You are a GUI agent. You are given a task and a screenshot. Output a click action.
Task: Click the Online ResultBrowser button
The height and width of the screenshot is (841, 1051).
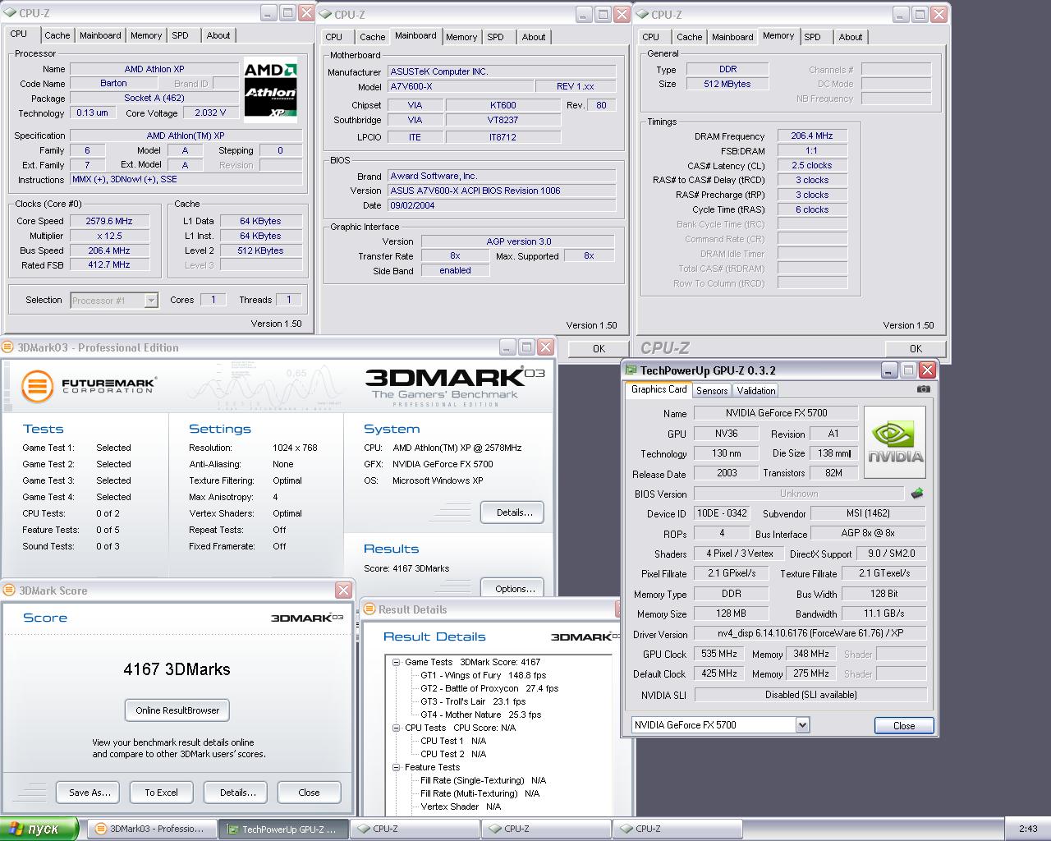click(177, 710)
